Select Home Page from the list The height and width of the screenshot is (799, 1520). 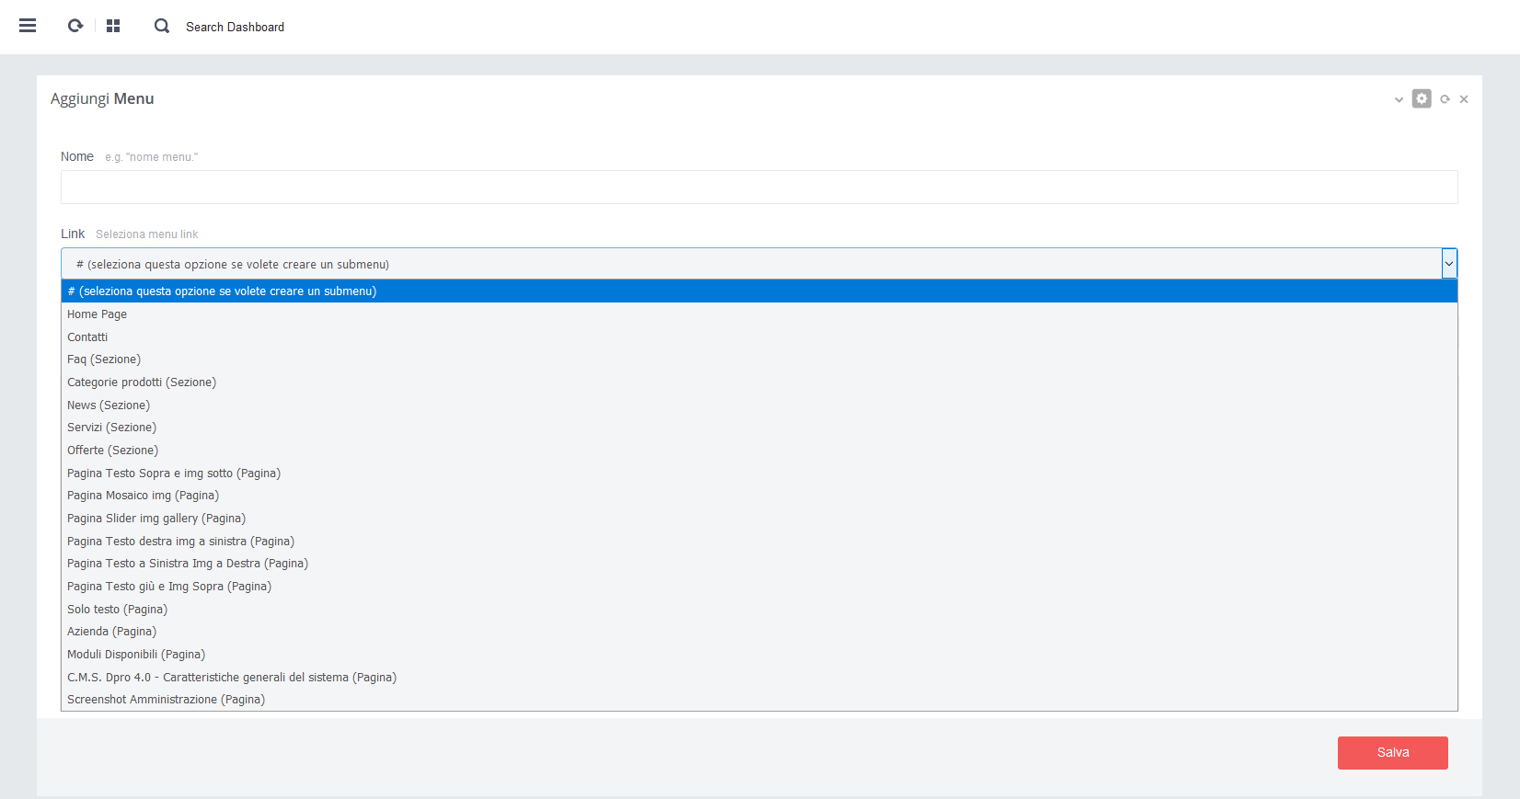[98, 314]
